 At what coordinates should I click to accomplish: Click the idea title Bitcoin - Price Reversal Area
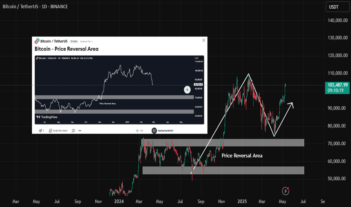[67, 49]
